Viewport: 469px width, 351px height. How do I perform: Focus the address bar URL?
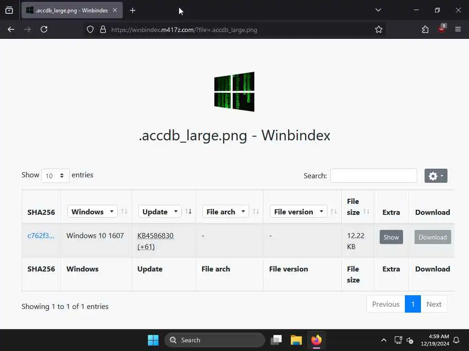click(x=184, y=30)
